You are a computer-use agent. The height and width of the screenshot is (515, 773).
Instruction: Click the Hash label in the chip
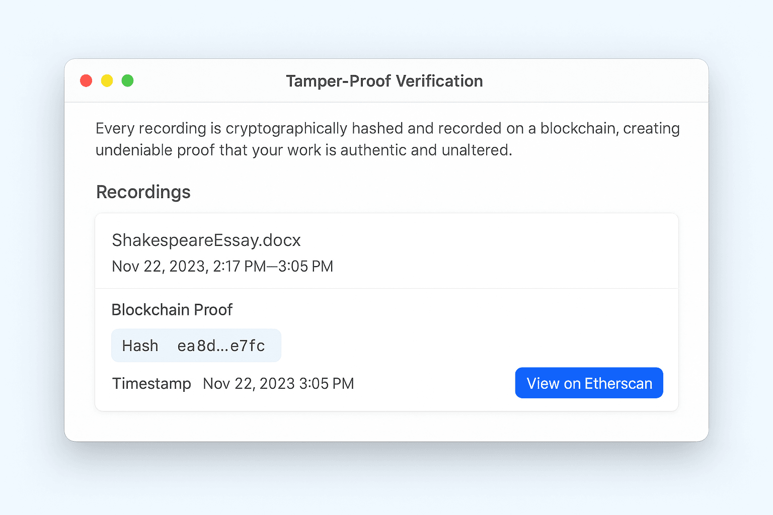tap(140, 346)
